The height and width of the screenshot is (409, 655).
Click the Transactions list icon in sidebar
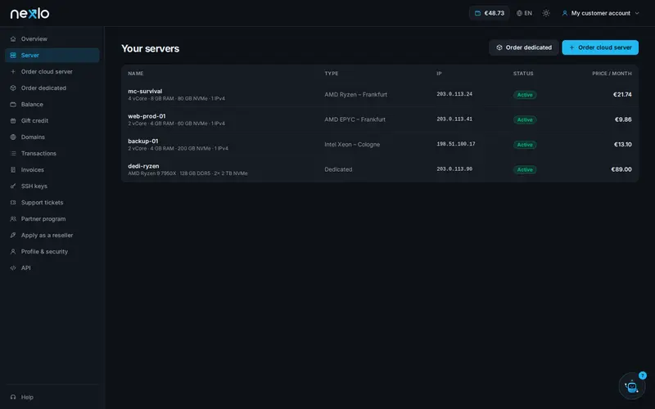pos(13,153)
